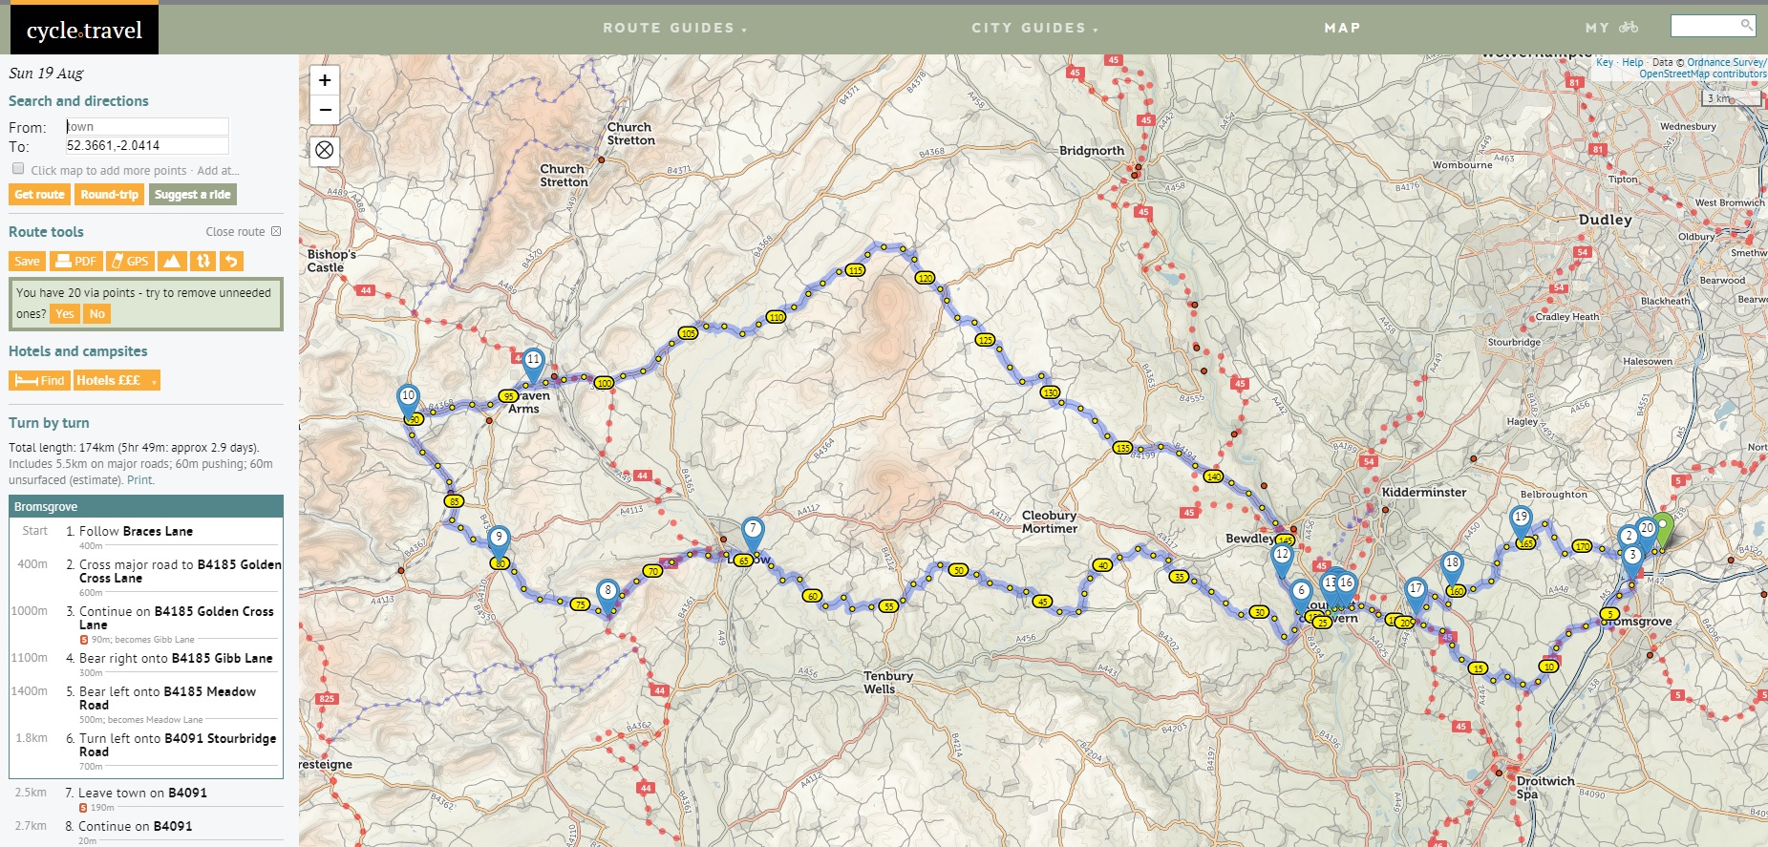Select via point marker 7 at Ludlow
The image size is (1768, 847).
point(753,534)
